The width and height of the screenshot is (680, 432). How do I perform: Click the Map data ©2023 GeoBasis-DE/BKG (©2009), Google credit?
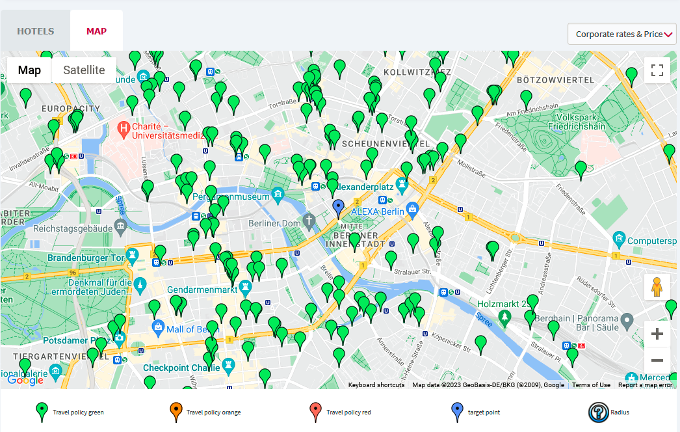[x=488, y=385]
